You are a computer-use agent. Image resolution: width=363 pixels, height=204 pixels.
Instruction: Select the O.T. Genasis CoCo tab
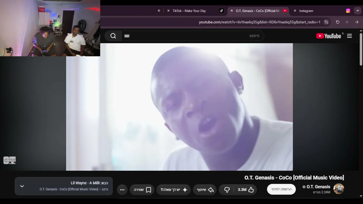(258, 11)
